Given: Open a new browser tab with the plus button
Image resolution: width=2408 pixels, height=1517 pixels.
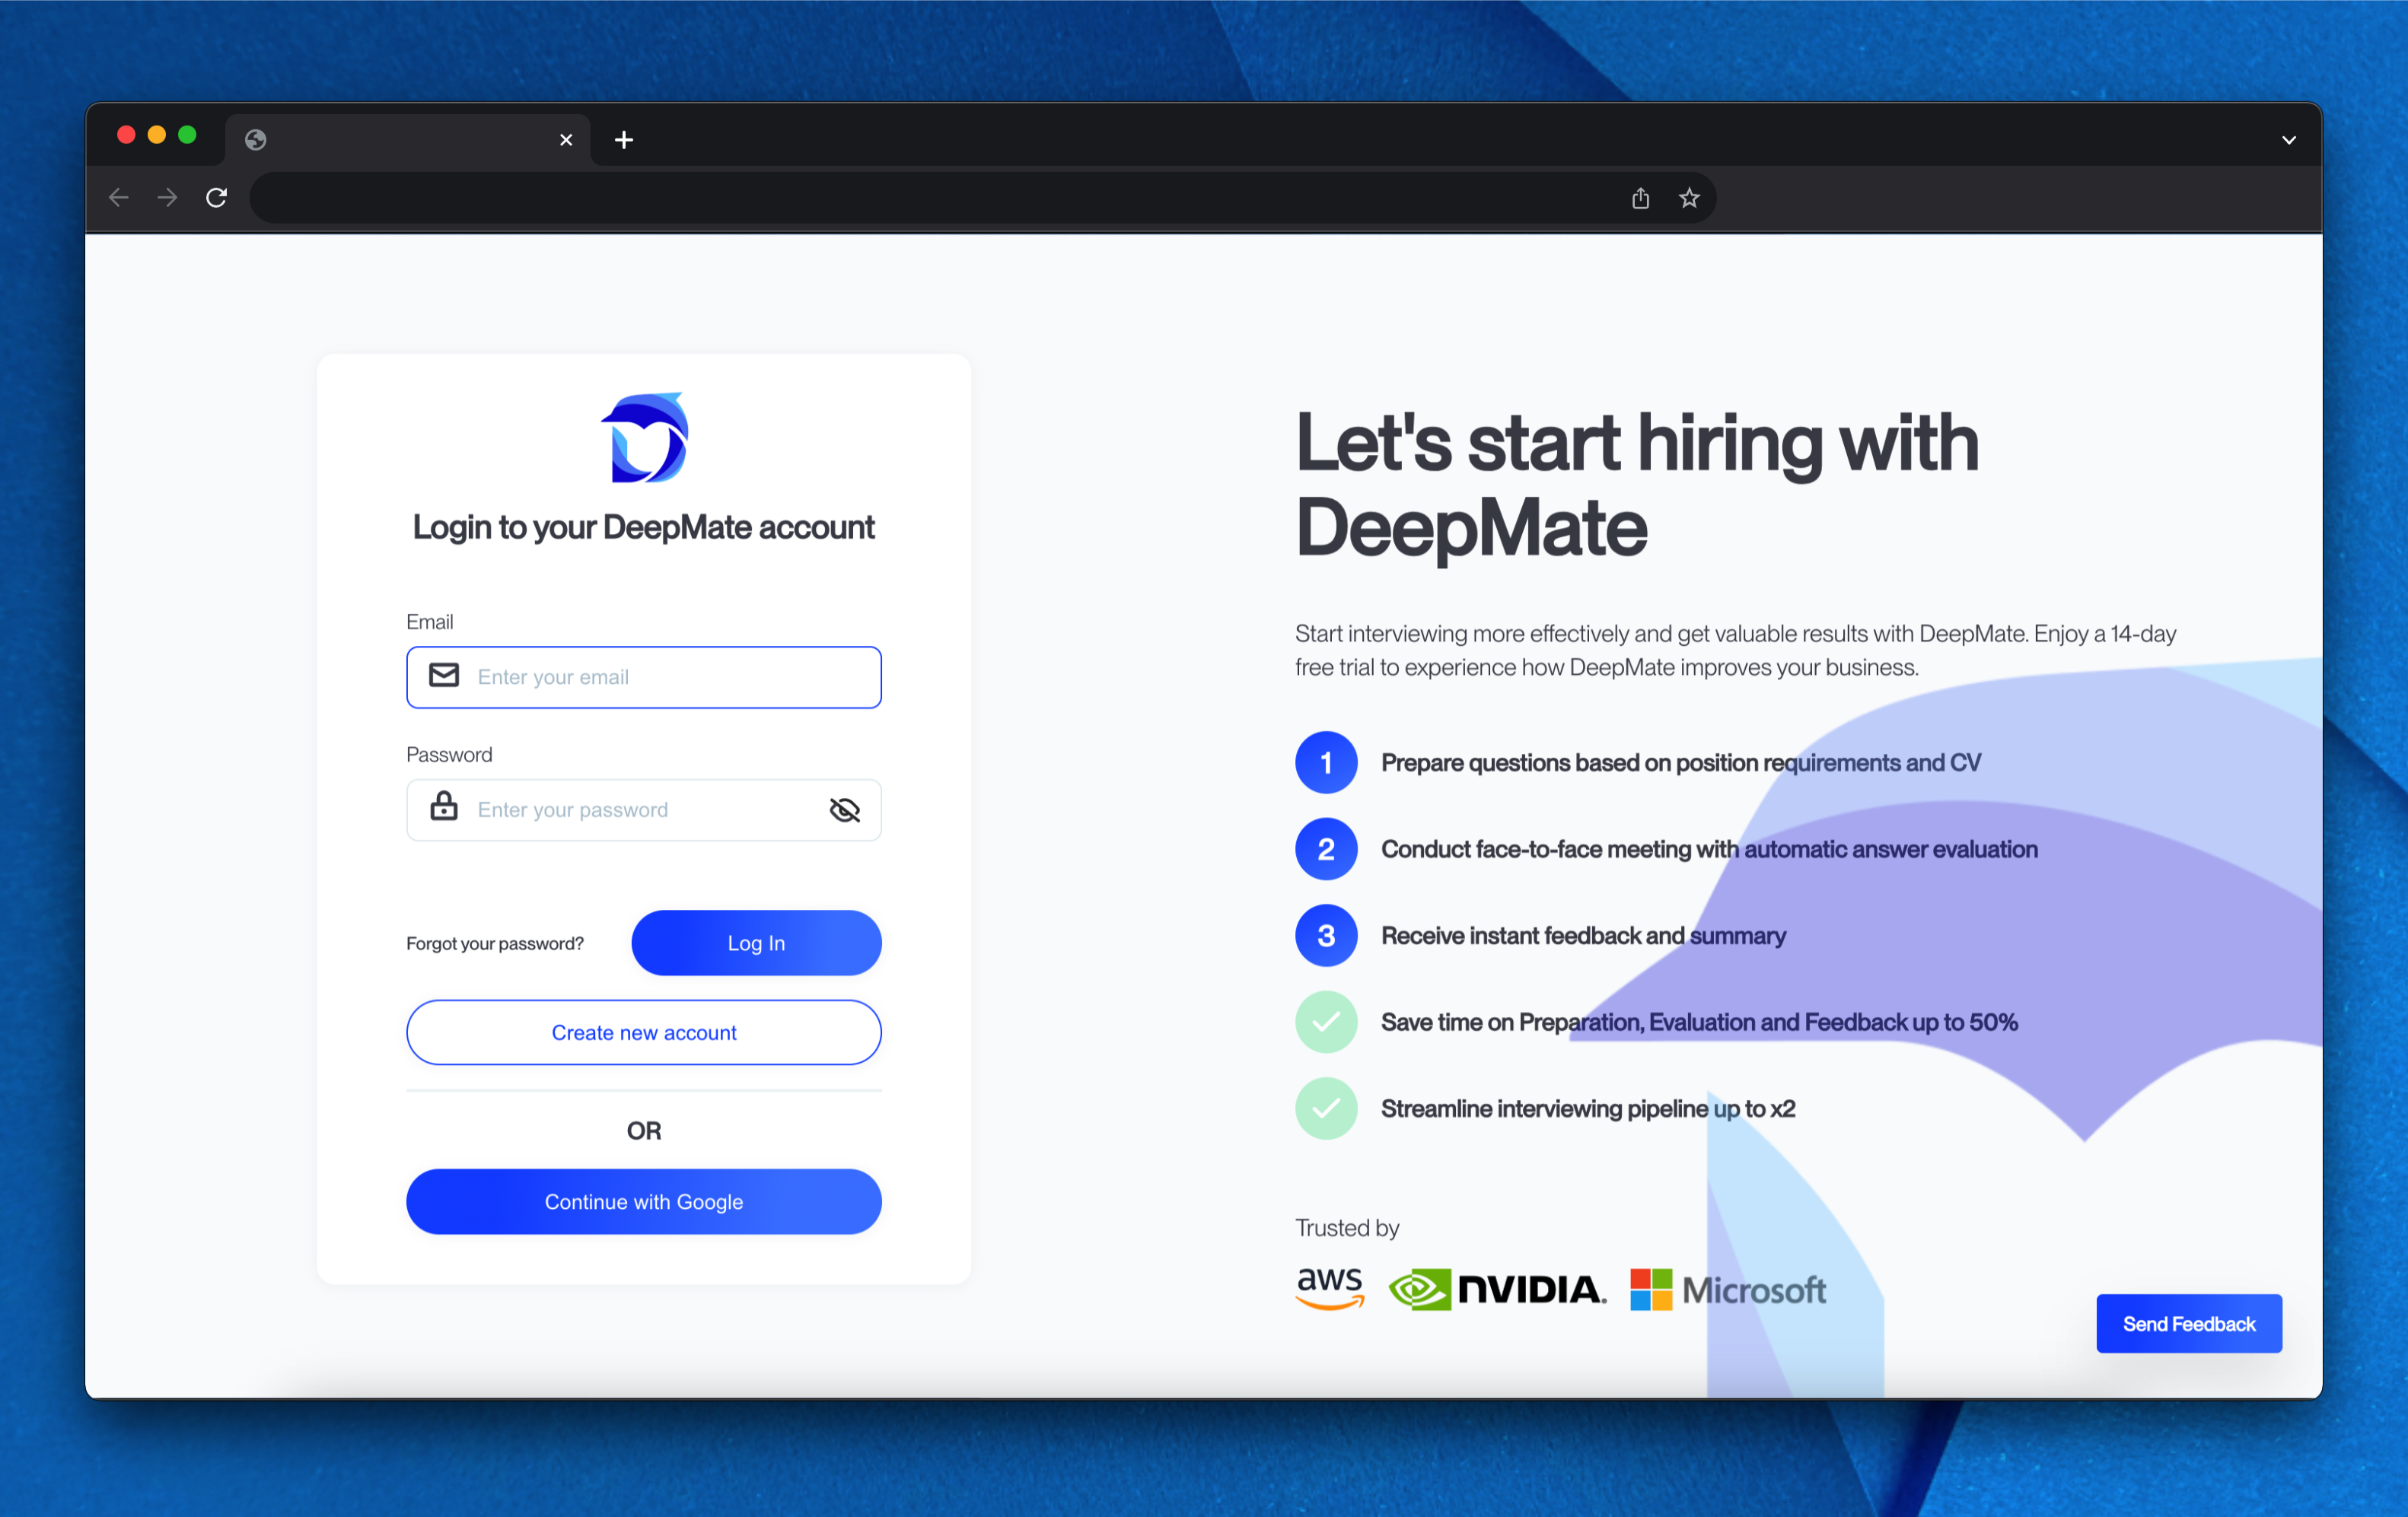Looking at the screenshot, I should (x=624, y=140).
